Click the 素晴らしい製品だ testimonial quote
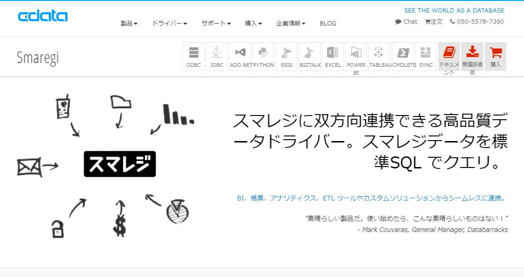 tap(406, 219)
